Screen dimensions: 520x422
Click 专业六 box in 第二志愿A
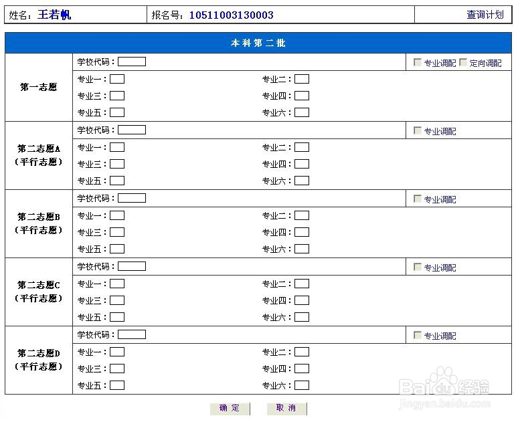click(x=302, y=181)
